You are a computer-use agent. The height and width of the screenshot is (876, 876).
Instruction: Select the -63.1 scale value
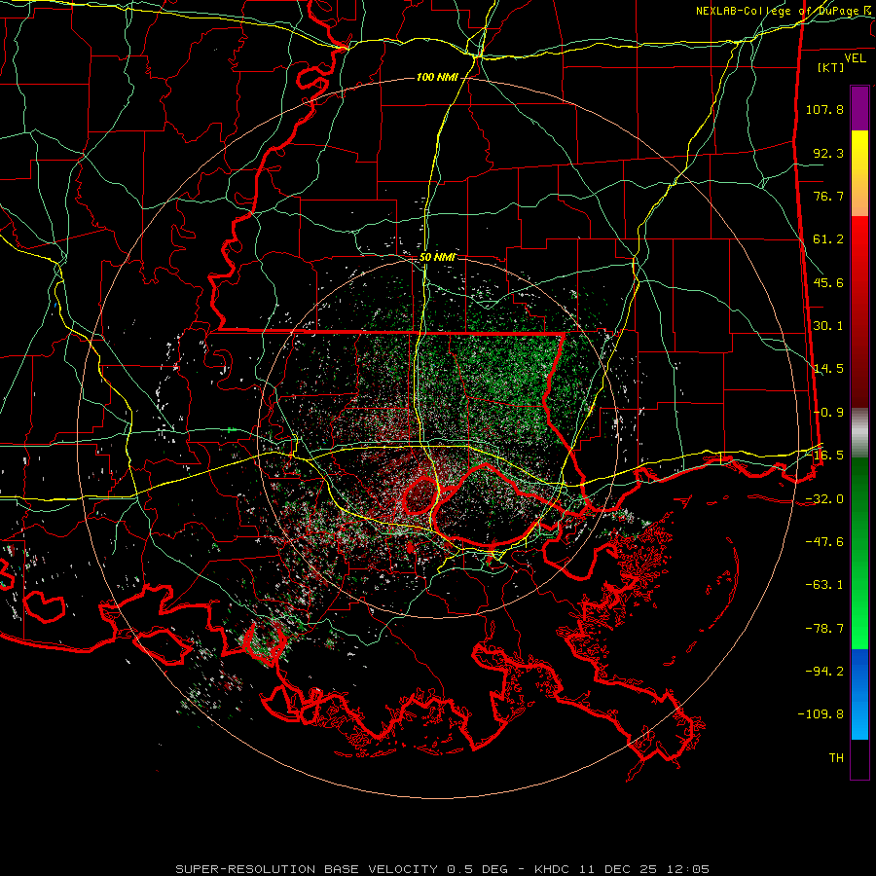[x=824, y=585]
